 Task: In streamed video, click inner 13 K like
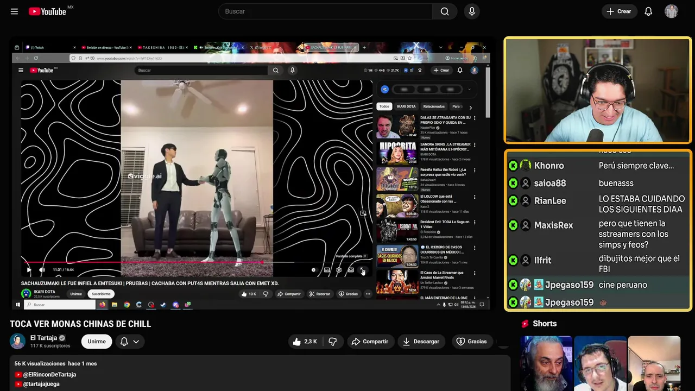pos(249,294)
